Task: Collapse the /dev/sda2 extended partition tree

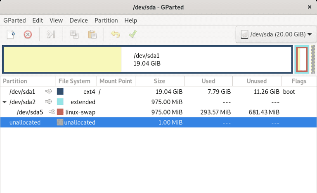Action: click(x=5, y=102)
